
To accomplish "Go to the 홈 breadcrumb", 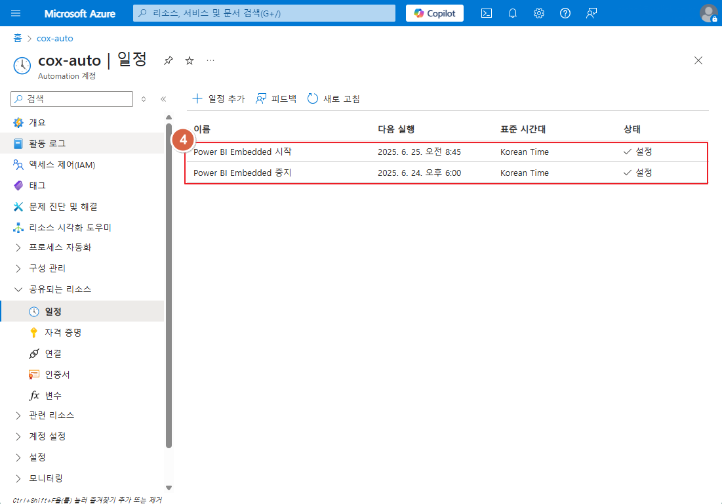I will pos(18,38).
